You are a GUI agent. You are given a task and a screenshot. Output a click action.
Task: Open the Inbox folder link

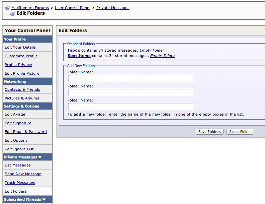(x=74, y=50)
